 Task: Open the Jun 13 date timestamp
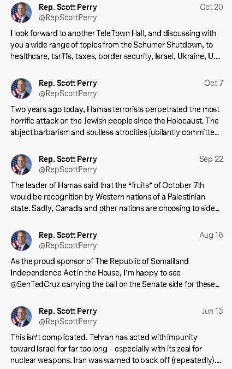[212, 311]
